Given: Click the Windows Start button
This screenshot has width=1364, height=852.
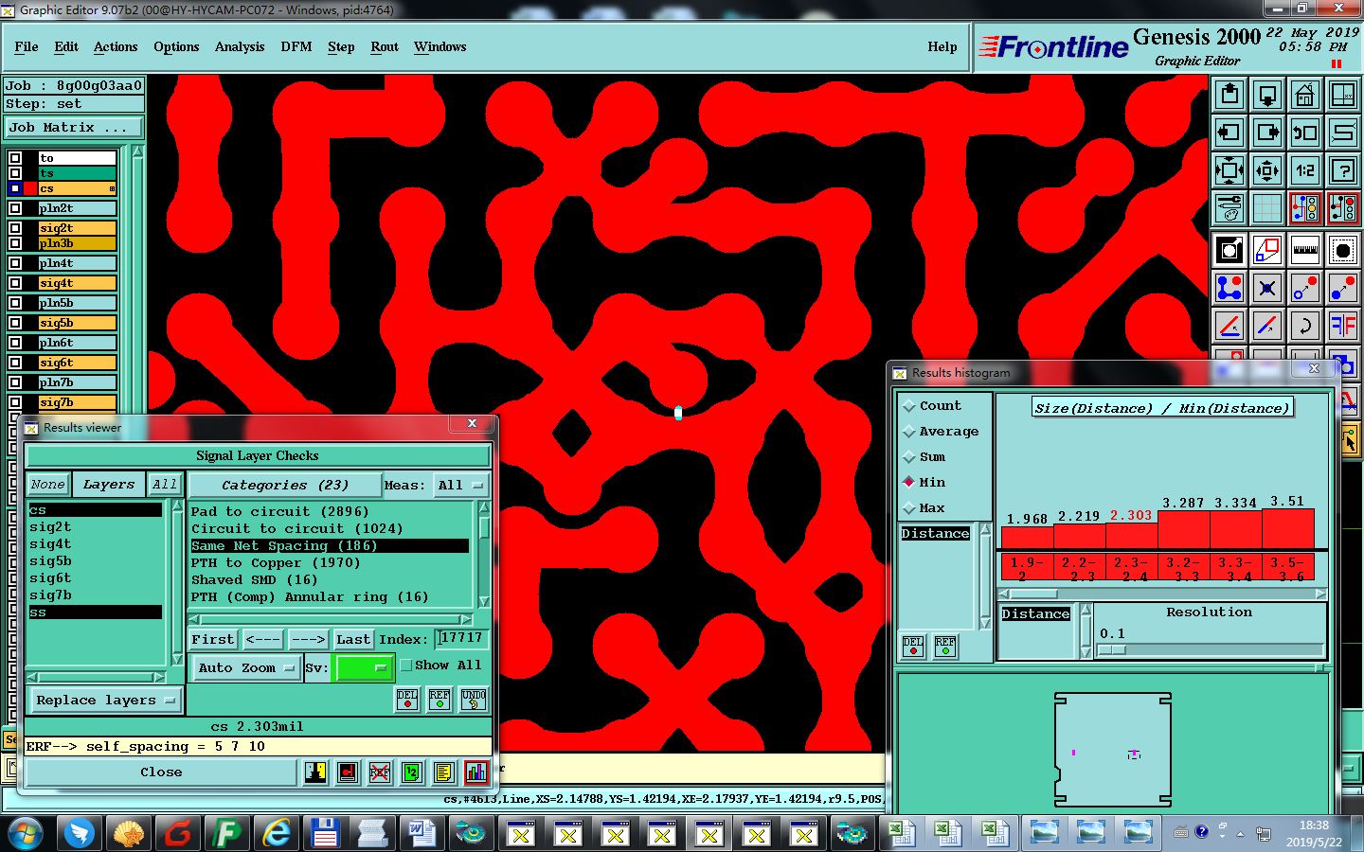Looking at the screenshot, I should (26, 833).
